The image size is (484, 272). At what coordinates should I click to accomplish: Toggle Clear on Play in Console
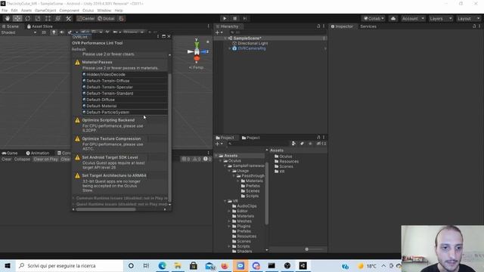45,159
